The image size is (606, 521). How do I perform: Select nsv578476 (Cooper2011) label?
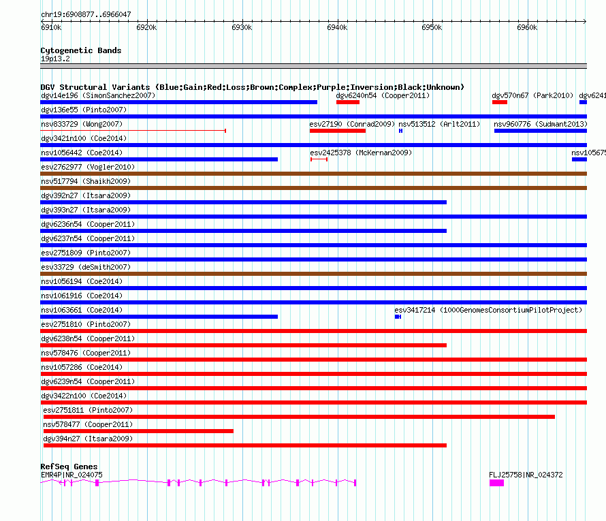click(x=86, y=353)
